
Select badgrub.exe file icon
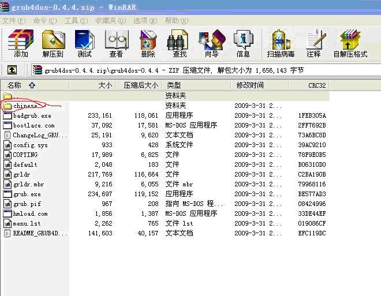click(x=8, y=115)
